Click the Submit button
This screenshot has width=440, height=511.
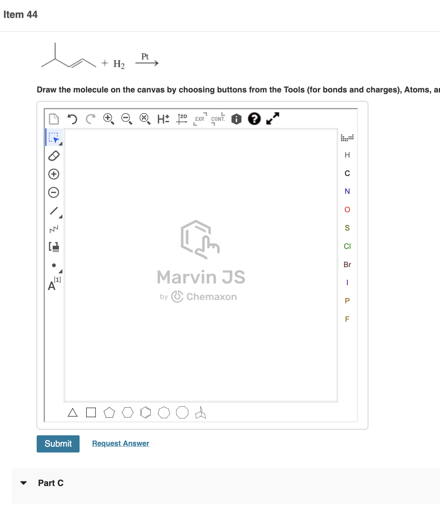point(58,444)
